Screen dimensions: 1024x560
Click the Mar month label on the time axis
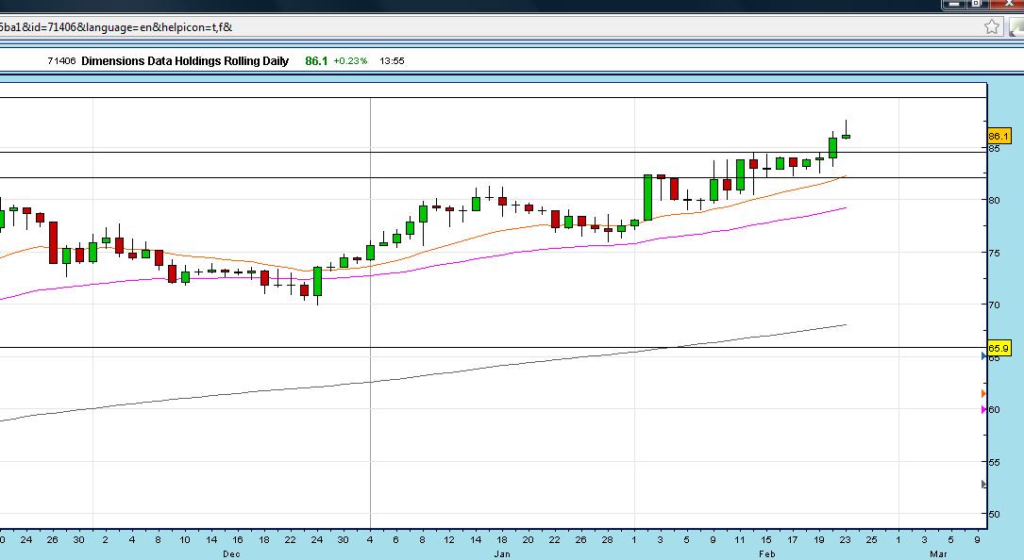(938, 554)
